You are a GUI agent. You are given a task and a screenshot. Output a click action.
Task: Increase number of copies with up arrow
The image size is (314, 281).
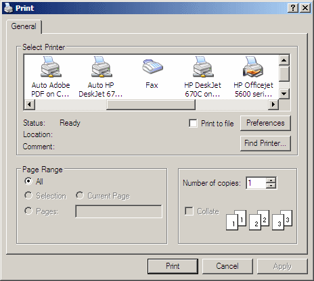tap(271, 180)
